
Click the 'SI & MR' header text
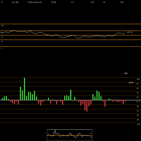[x=15, y=2]
